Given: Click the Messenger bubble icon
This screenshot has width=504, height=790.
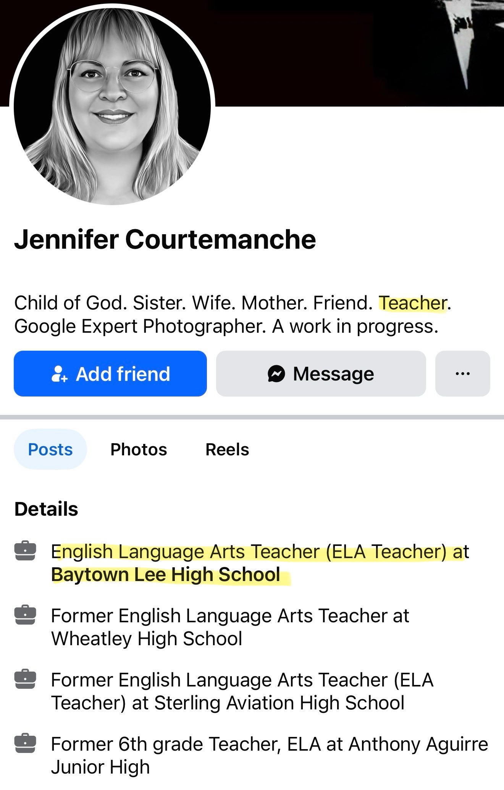Looking at the screenshot, I should [x=276, y=374].
